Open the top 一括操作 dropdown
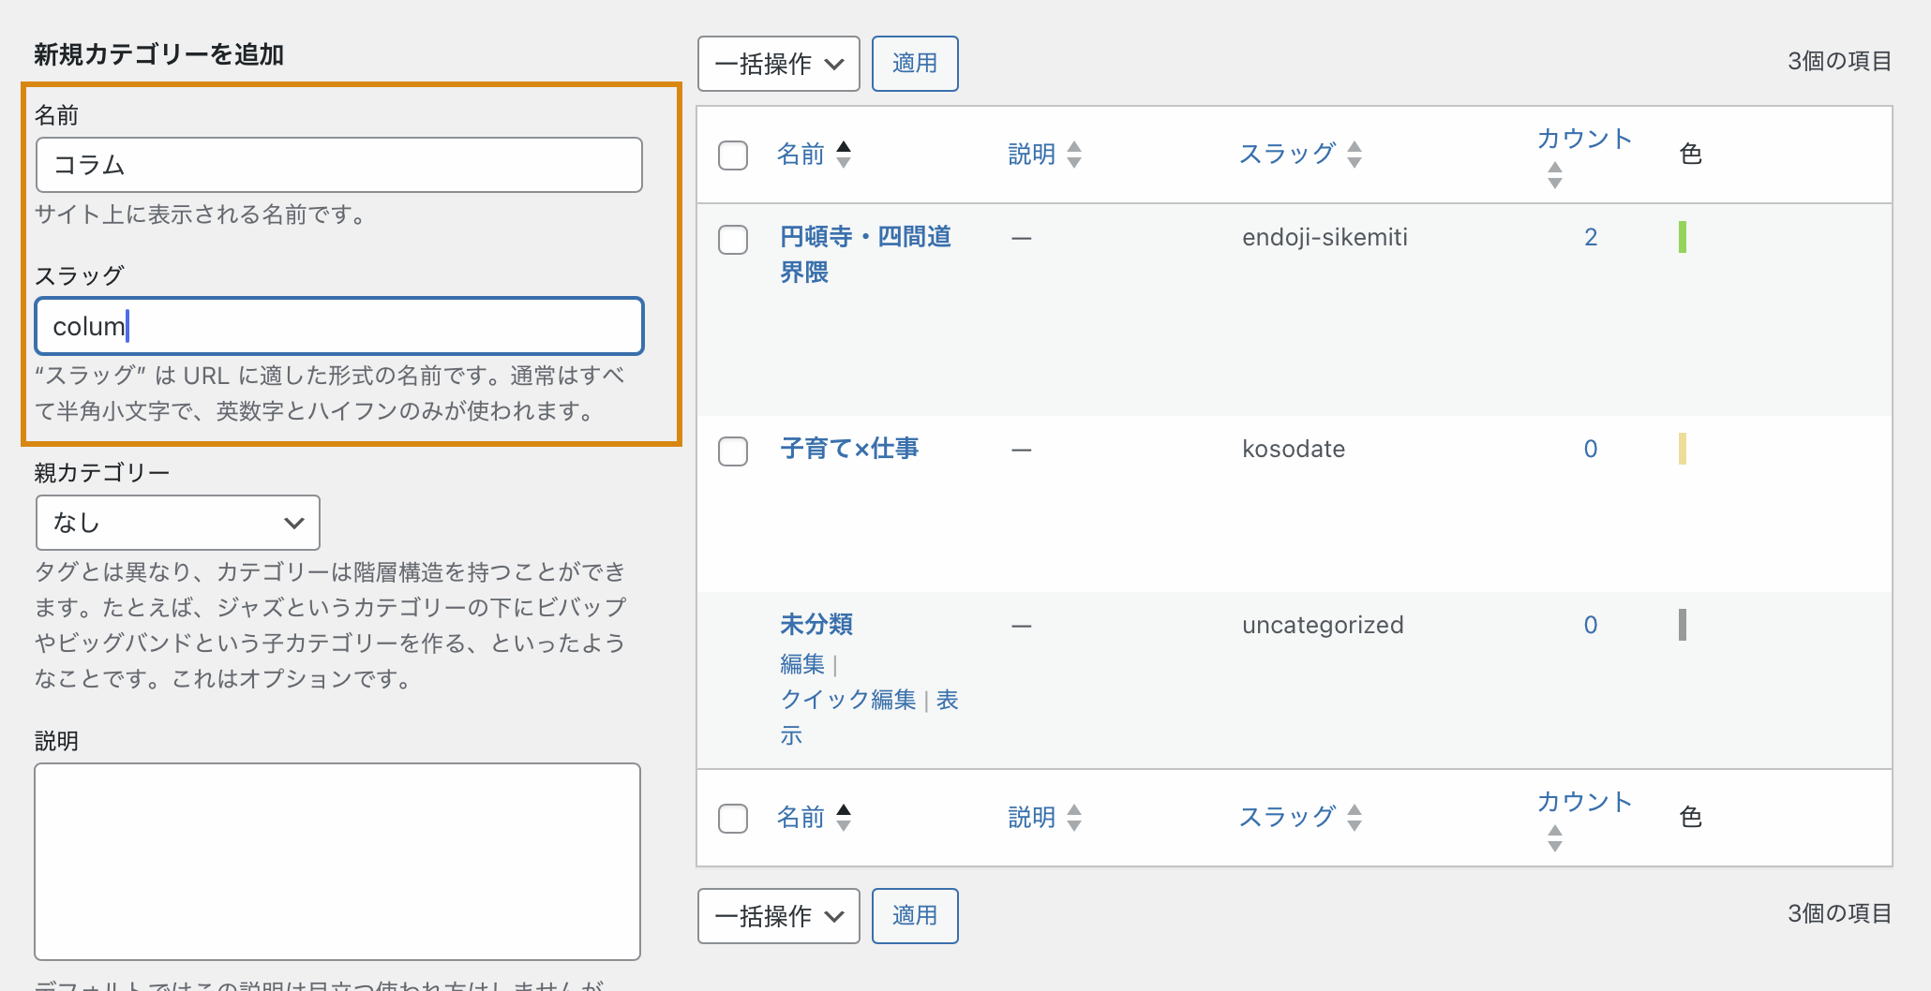The image size is (1931, 991). click(778, 64)
